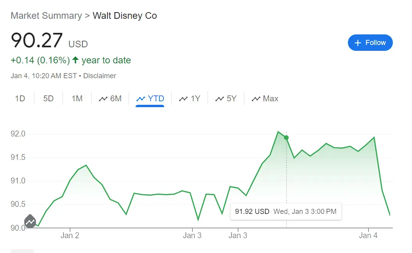Click the Market Summary breadcrumb

(x=46, y=16)
